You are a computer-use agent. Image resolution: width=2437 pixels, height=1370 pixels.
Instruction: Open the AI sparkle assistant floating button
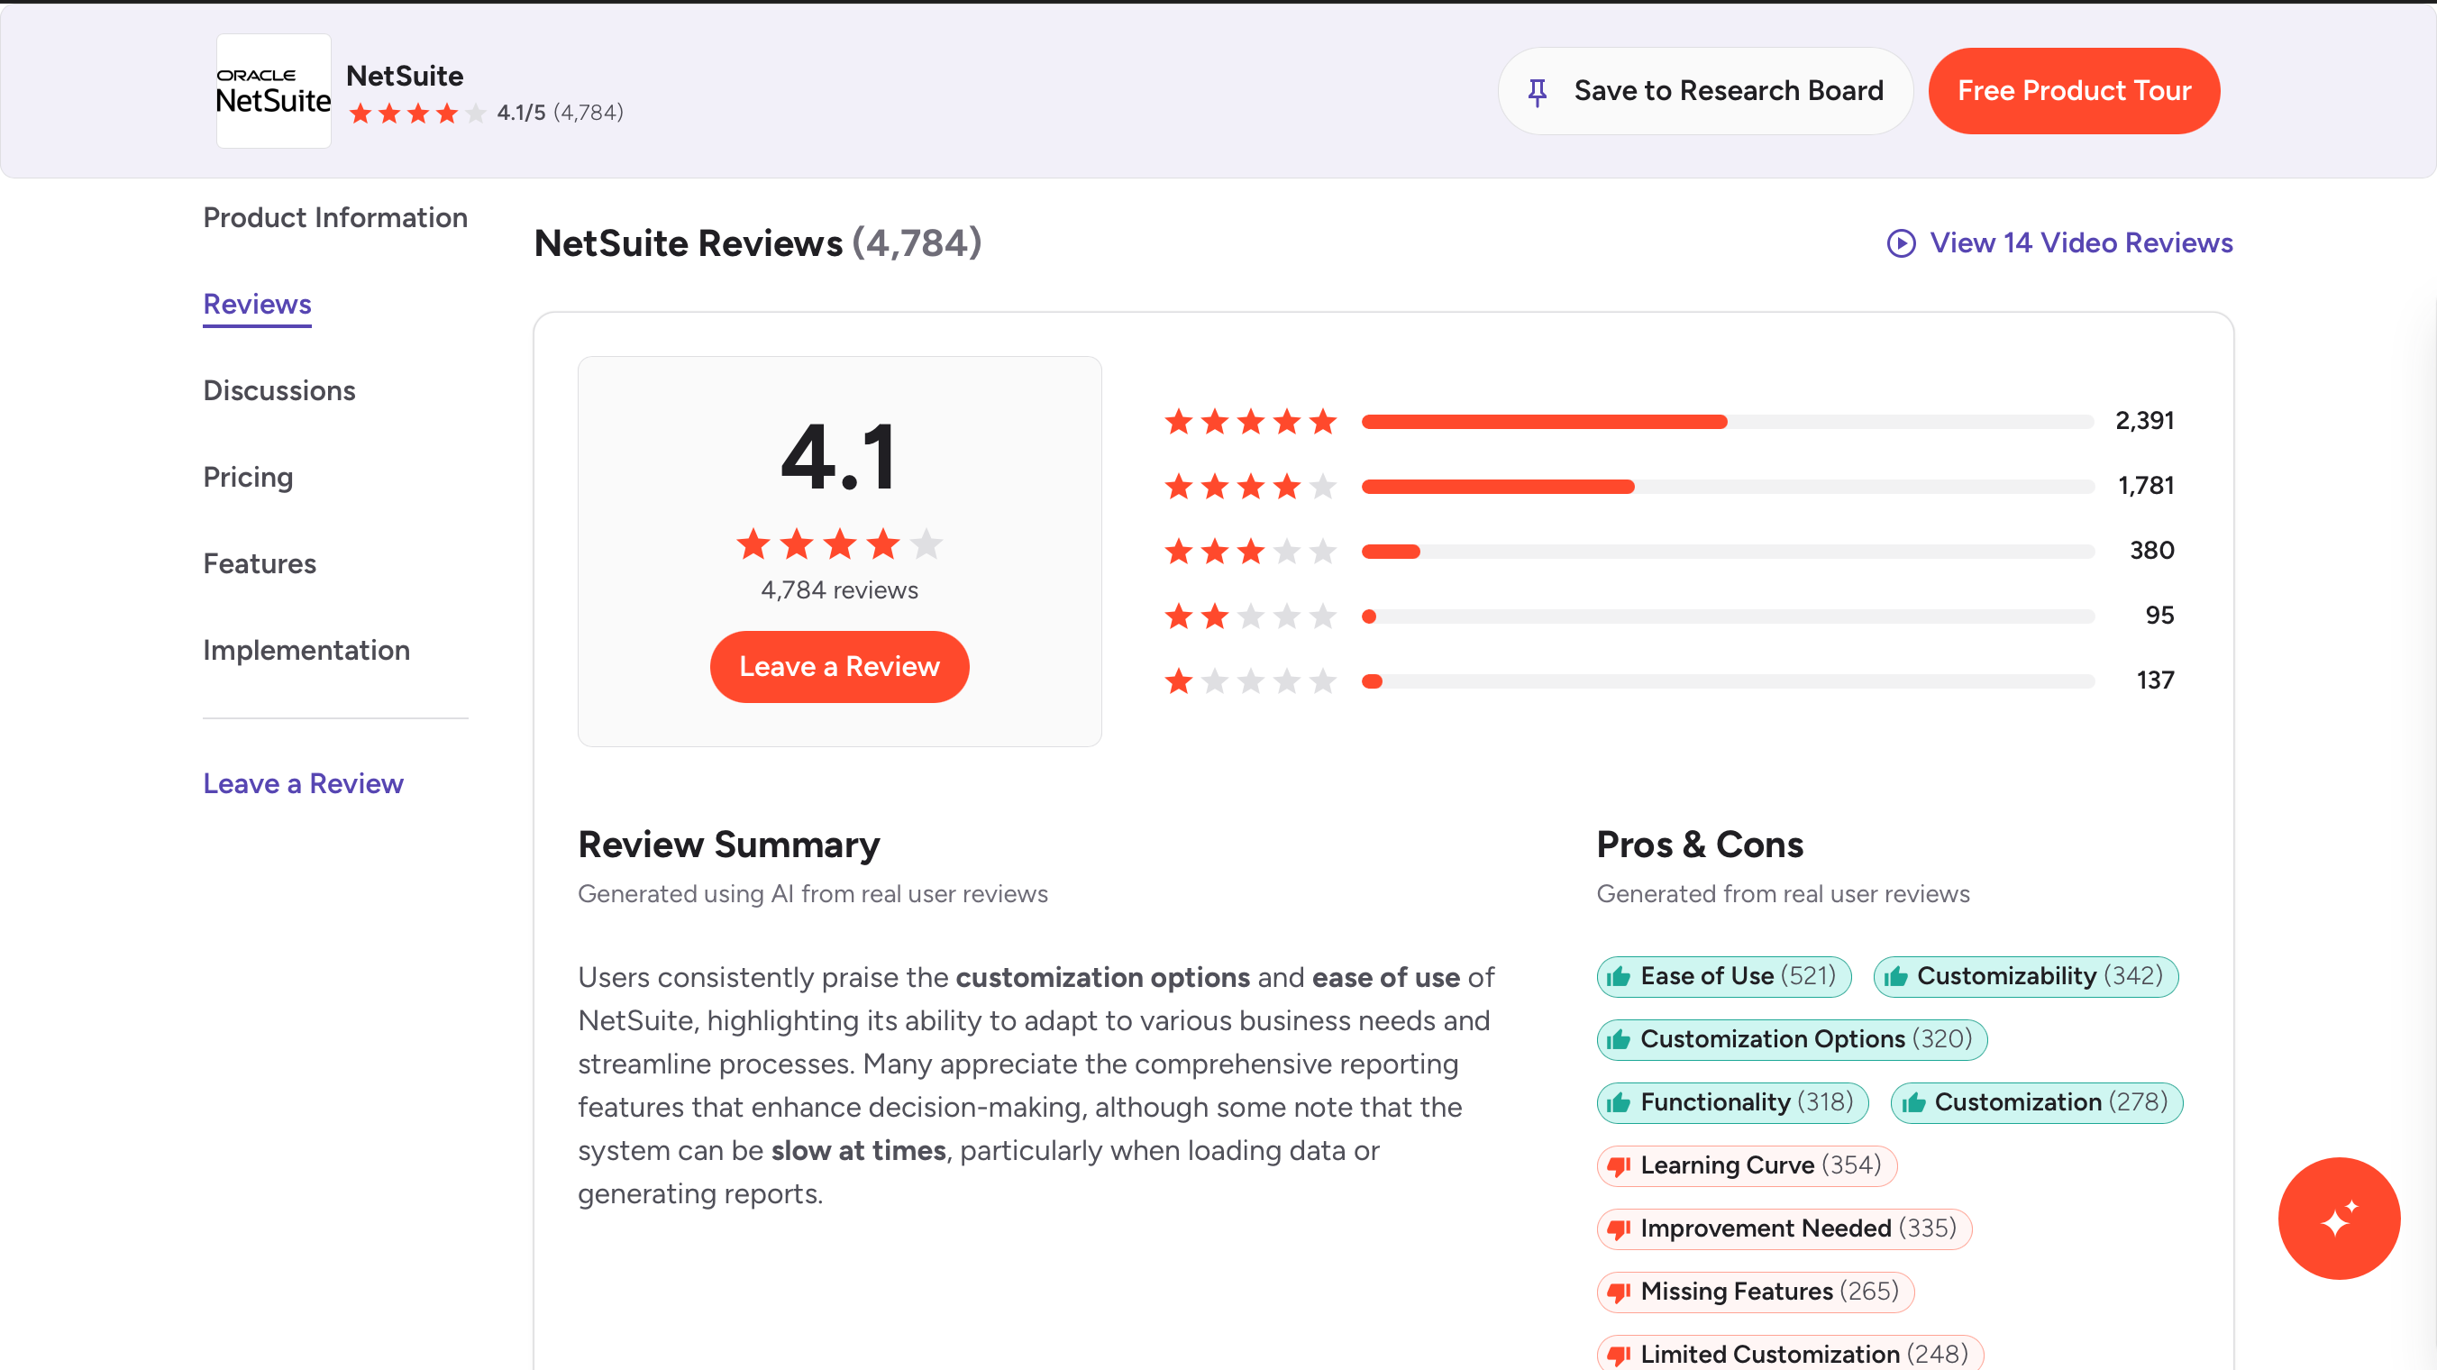pos(2339,1219)
